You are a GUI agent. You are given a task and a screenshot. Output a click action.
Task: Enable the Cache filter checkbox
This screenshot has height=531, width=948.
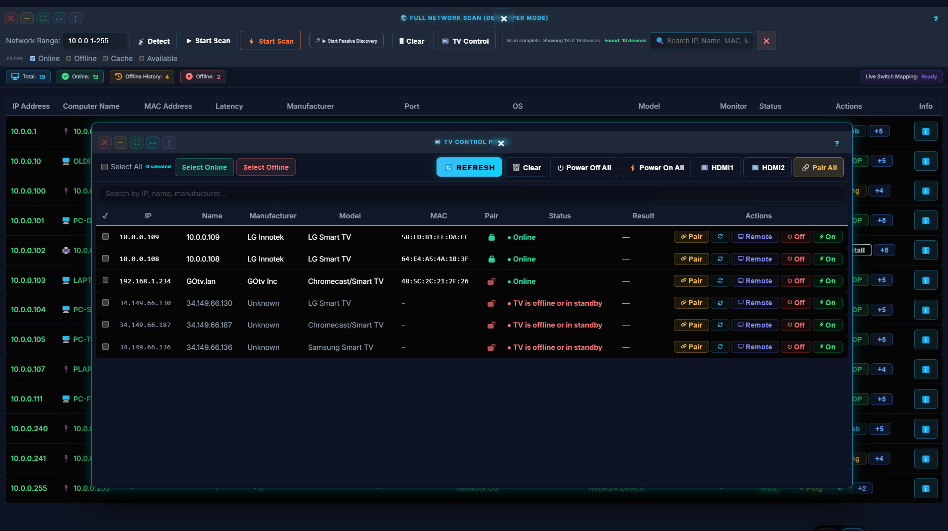pyautogui.click(x=105, y=59)
